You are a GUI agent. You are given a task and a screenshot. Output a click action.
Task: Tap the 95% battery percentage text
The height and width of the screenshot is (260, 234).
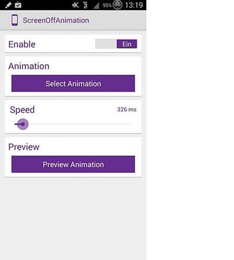pyautogui.click(x=107, y=5)
